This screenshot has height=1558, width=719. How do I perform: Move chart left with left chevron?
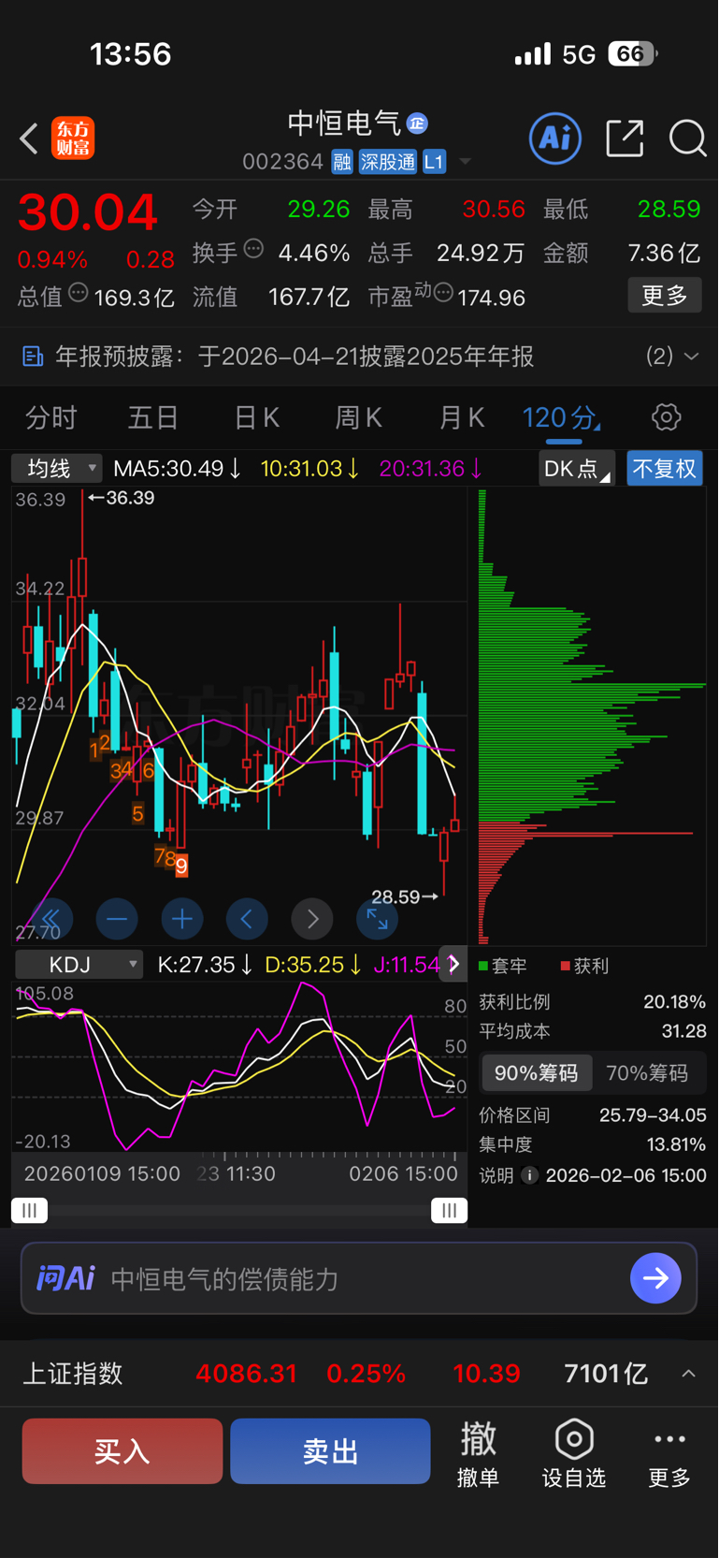coord(247,919)
